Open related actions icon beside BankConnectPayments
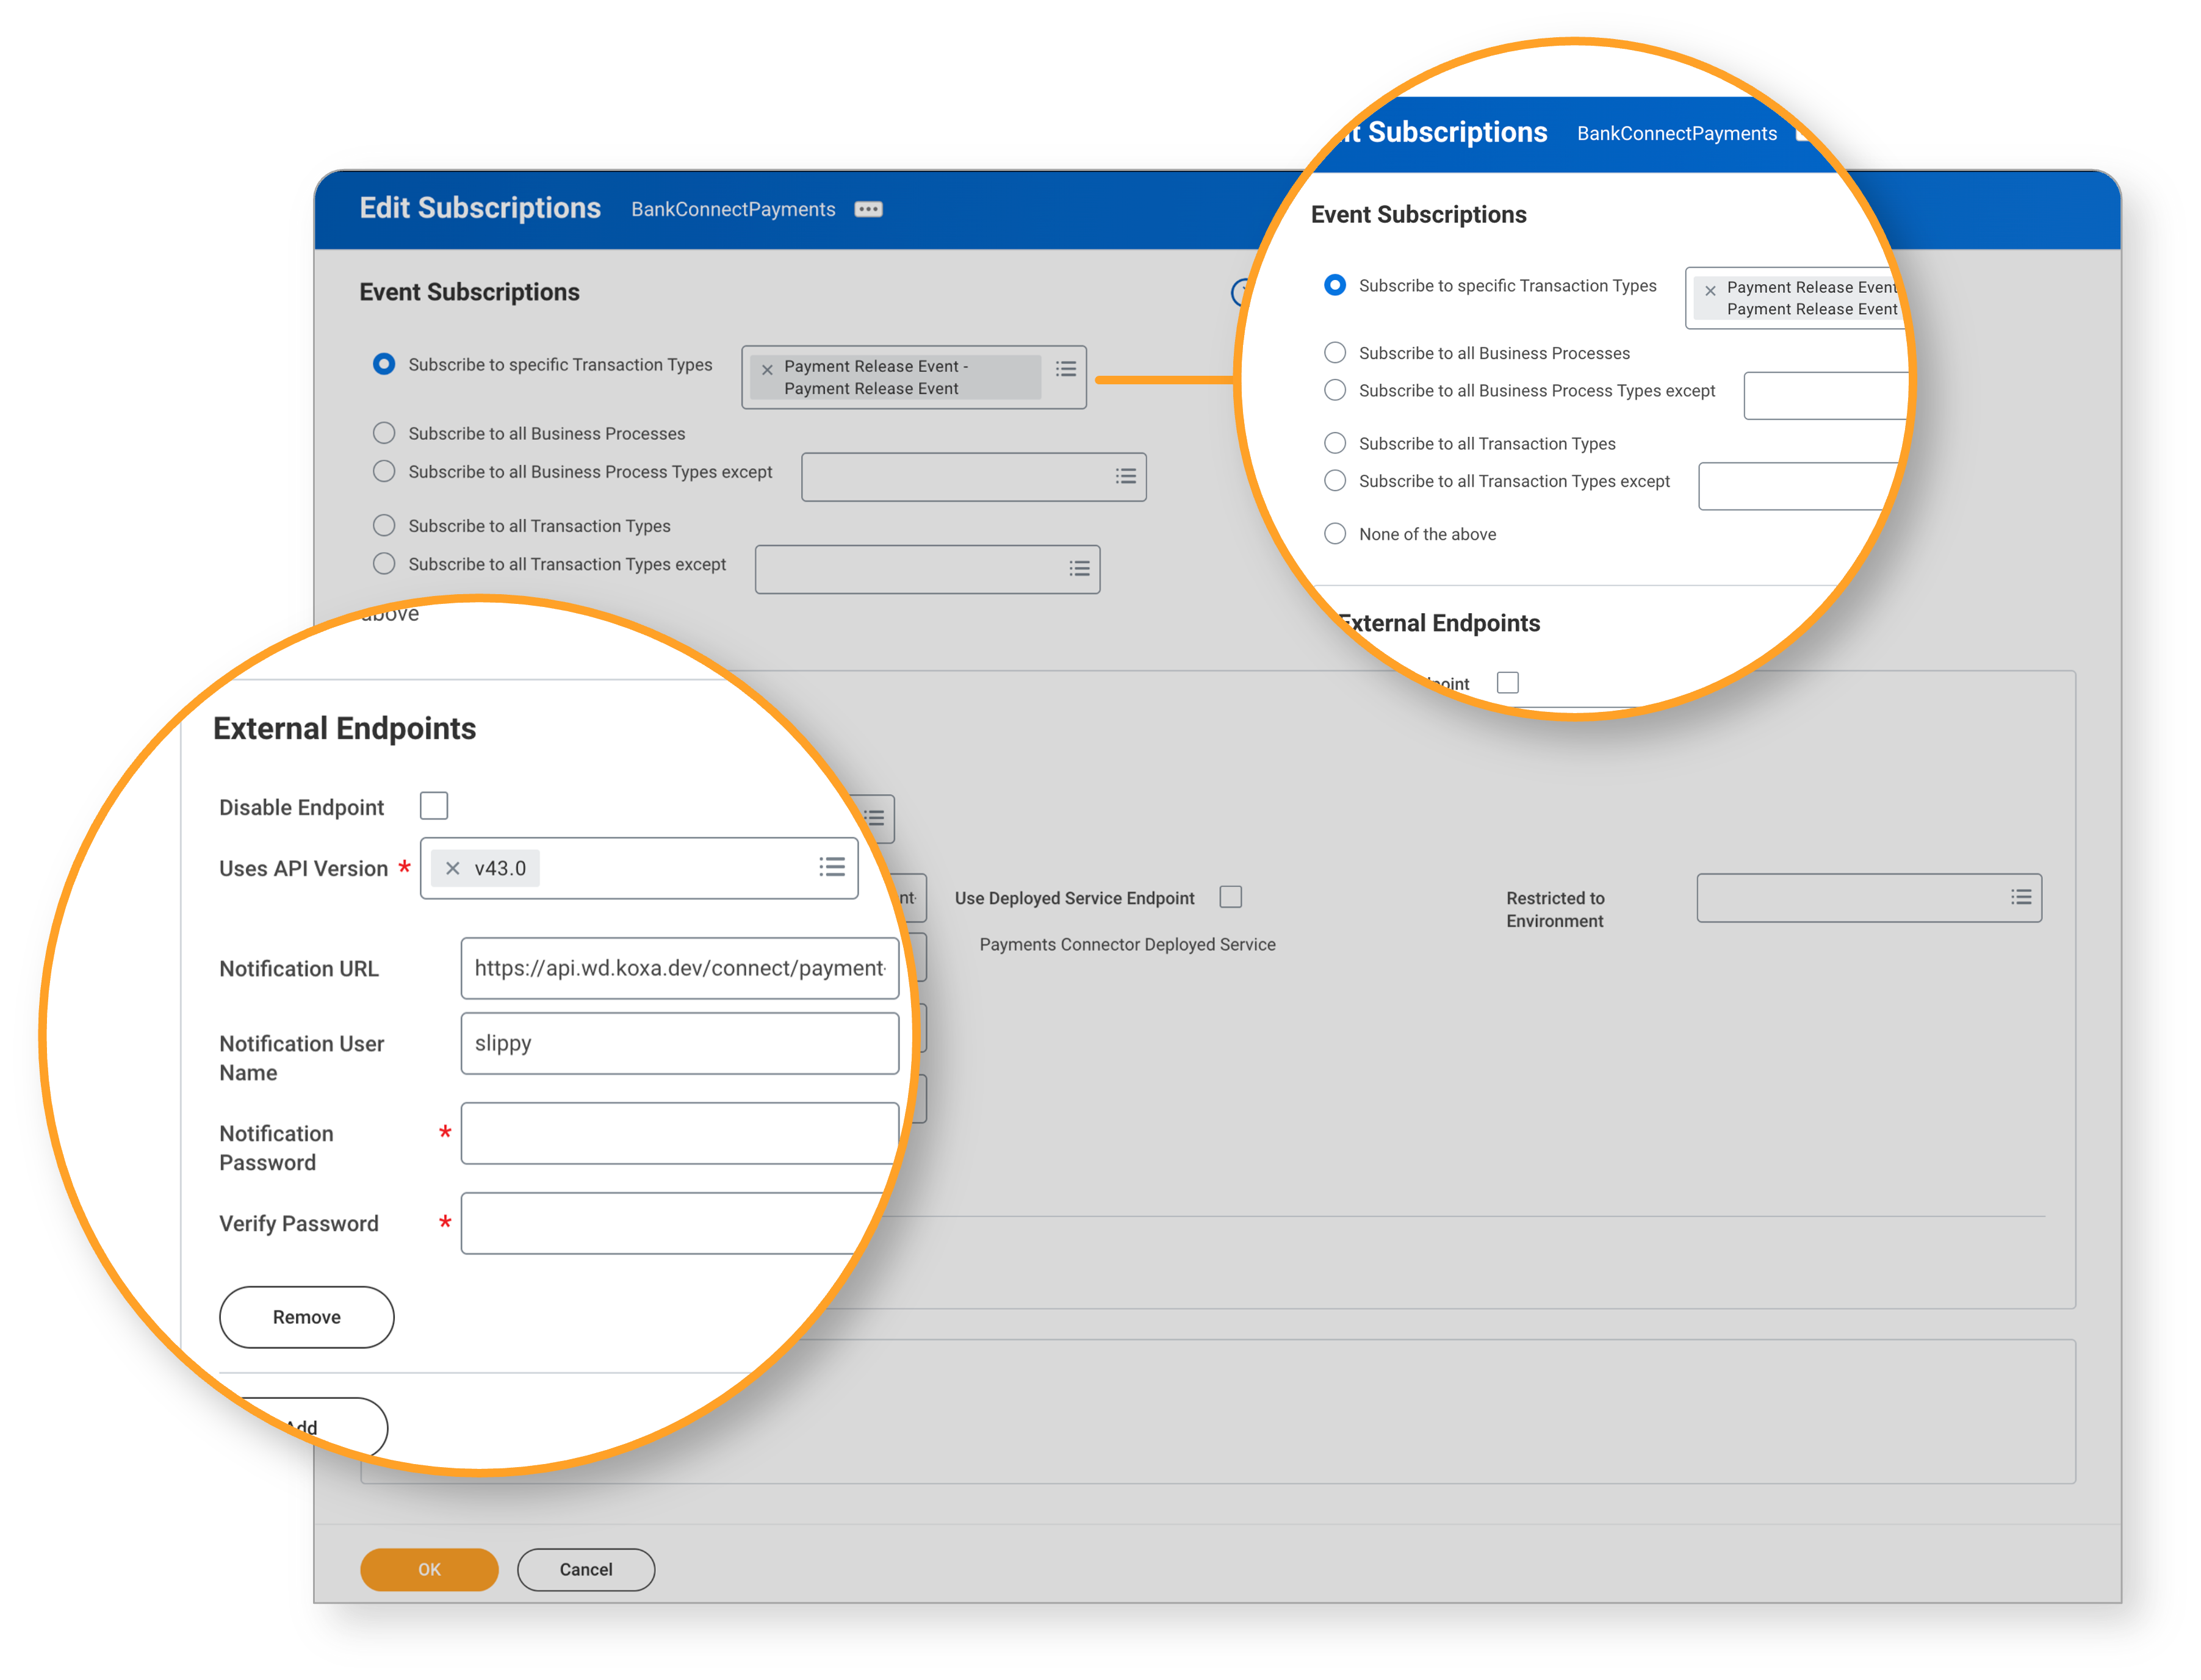Viewport: 2201px width, 1680px height. click(x=868, y=209)
